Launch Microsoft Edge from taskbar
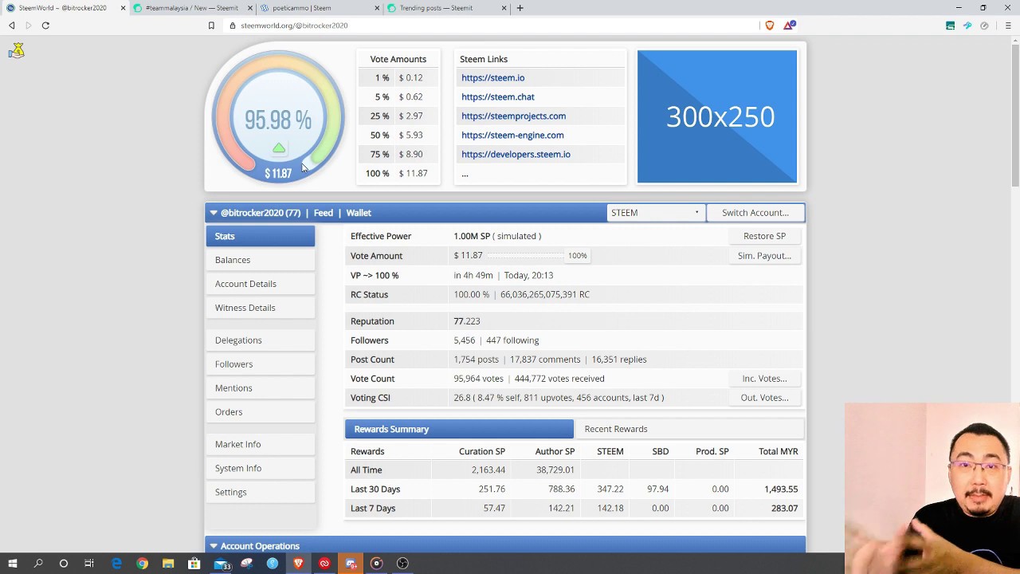Image resolution: width=1020 pixels, height=574 pixels. (116, 564)
